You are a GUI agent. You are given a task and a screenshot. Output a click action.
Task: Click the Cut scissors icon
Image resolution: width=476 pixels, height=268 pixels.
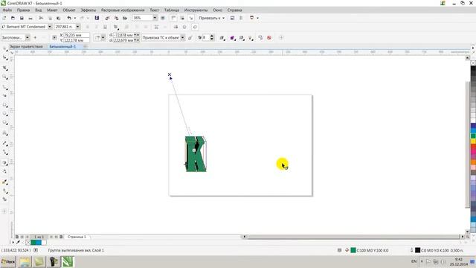click(41, 18)
